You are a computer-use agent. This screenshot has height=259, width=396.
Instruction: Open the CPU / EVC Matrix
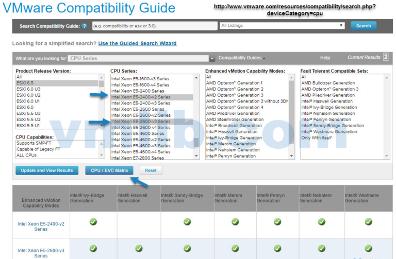[x=109, y=170]
